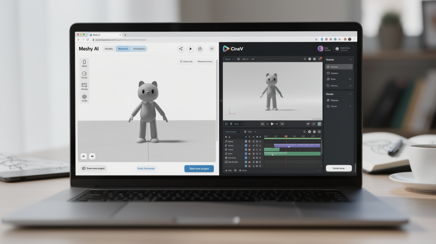Click the search icon in the timeline toolbar

tap(304, 132)
